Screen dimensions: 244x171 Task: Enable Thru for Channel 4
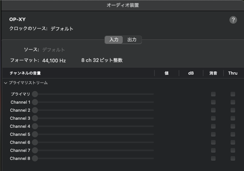(x=233, y=126)
